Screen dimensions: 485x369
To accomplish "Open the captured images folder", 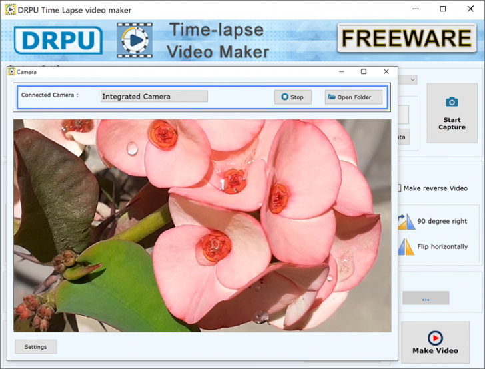I will pyautogui.click(x=354, y=97).
